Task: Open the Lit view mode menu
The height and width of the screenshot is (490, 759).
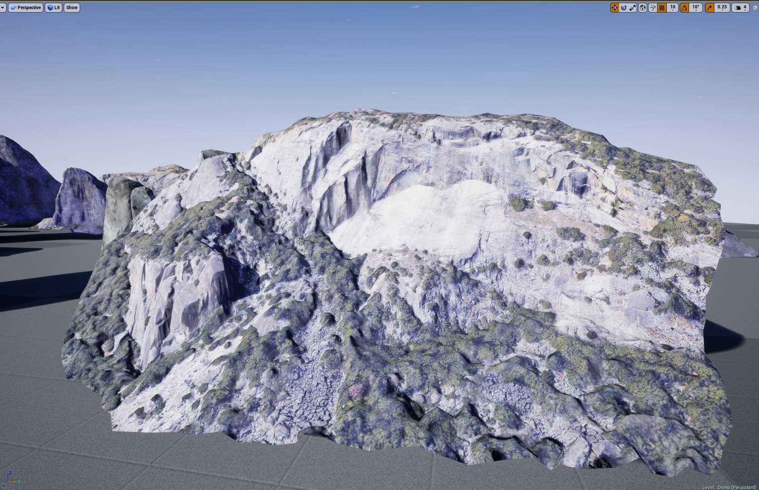Action: (x=54, y=7)
